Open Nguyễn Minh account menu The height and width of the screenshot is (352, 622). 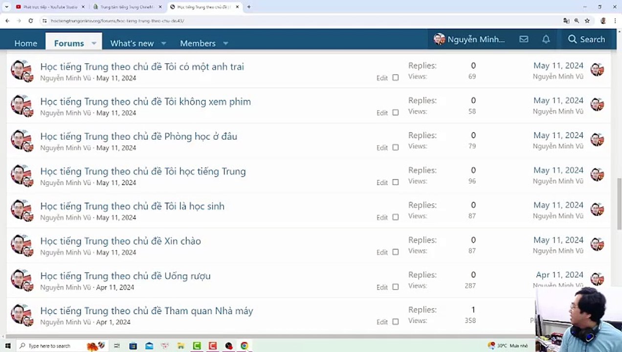[469, 39]
